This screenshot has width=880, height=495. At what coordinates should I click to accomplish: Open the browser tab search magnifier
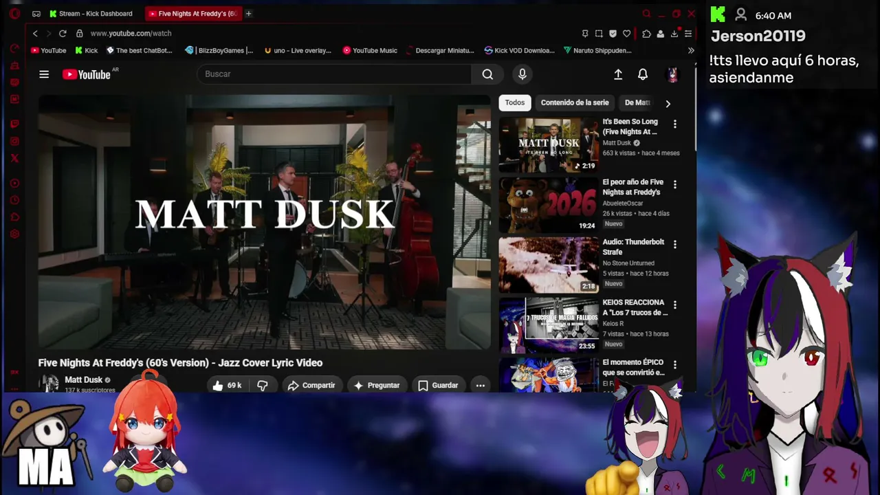click(x=646, y=14)
